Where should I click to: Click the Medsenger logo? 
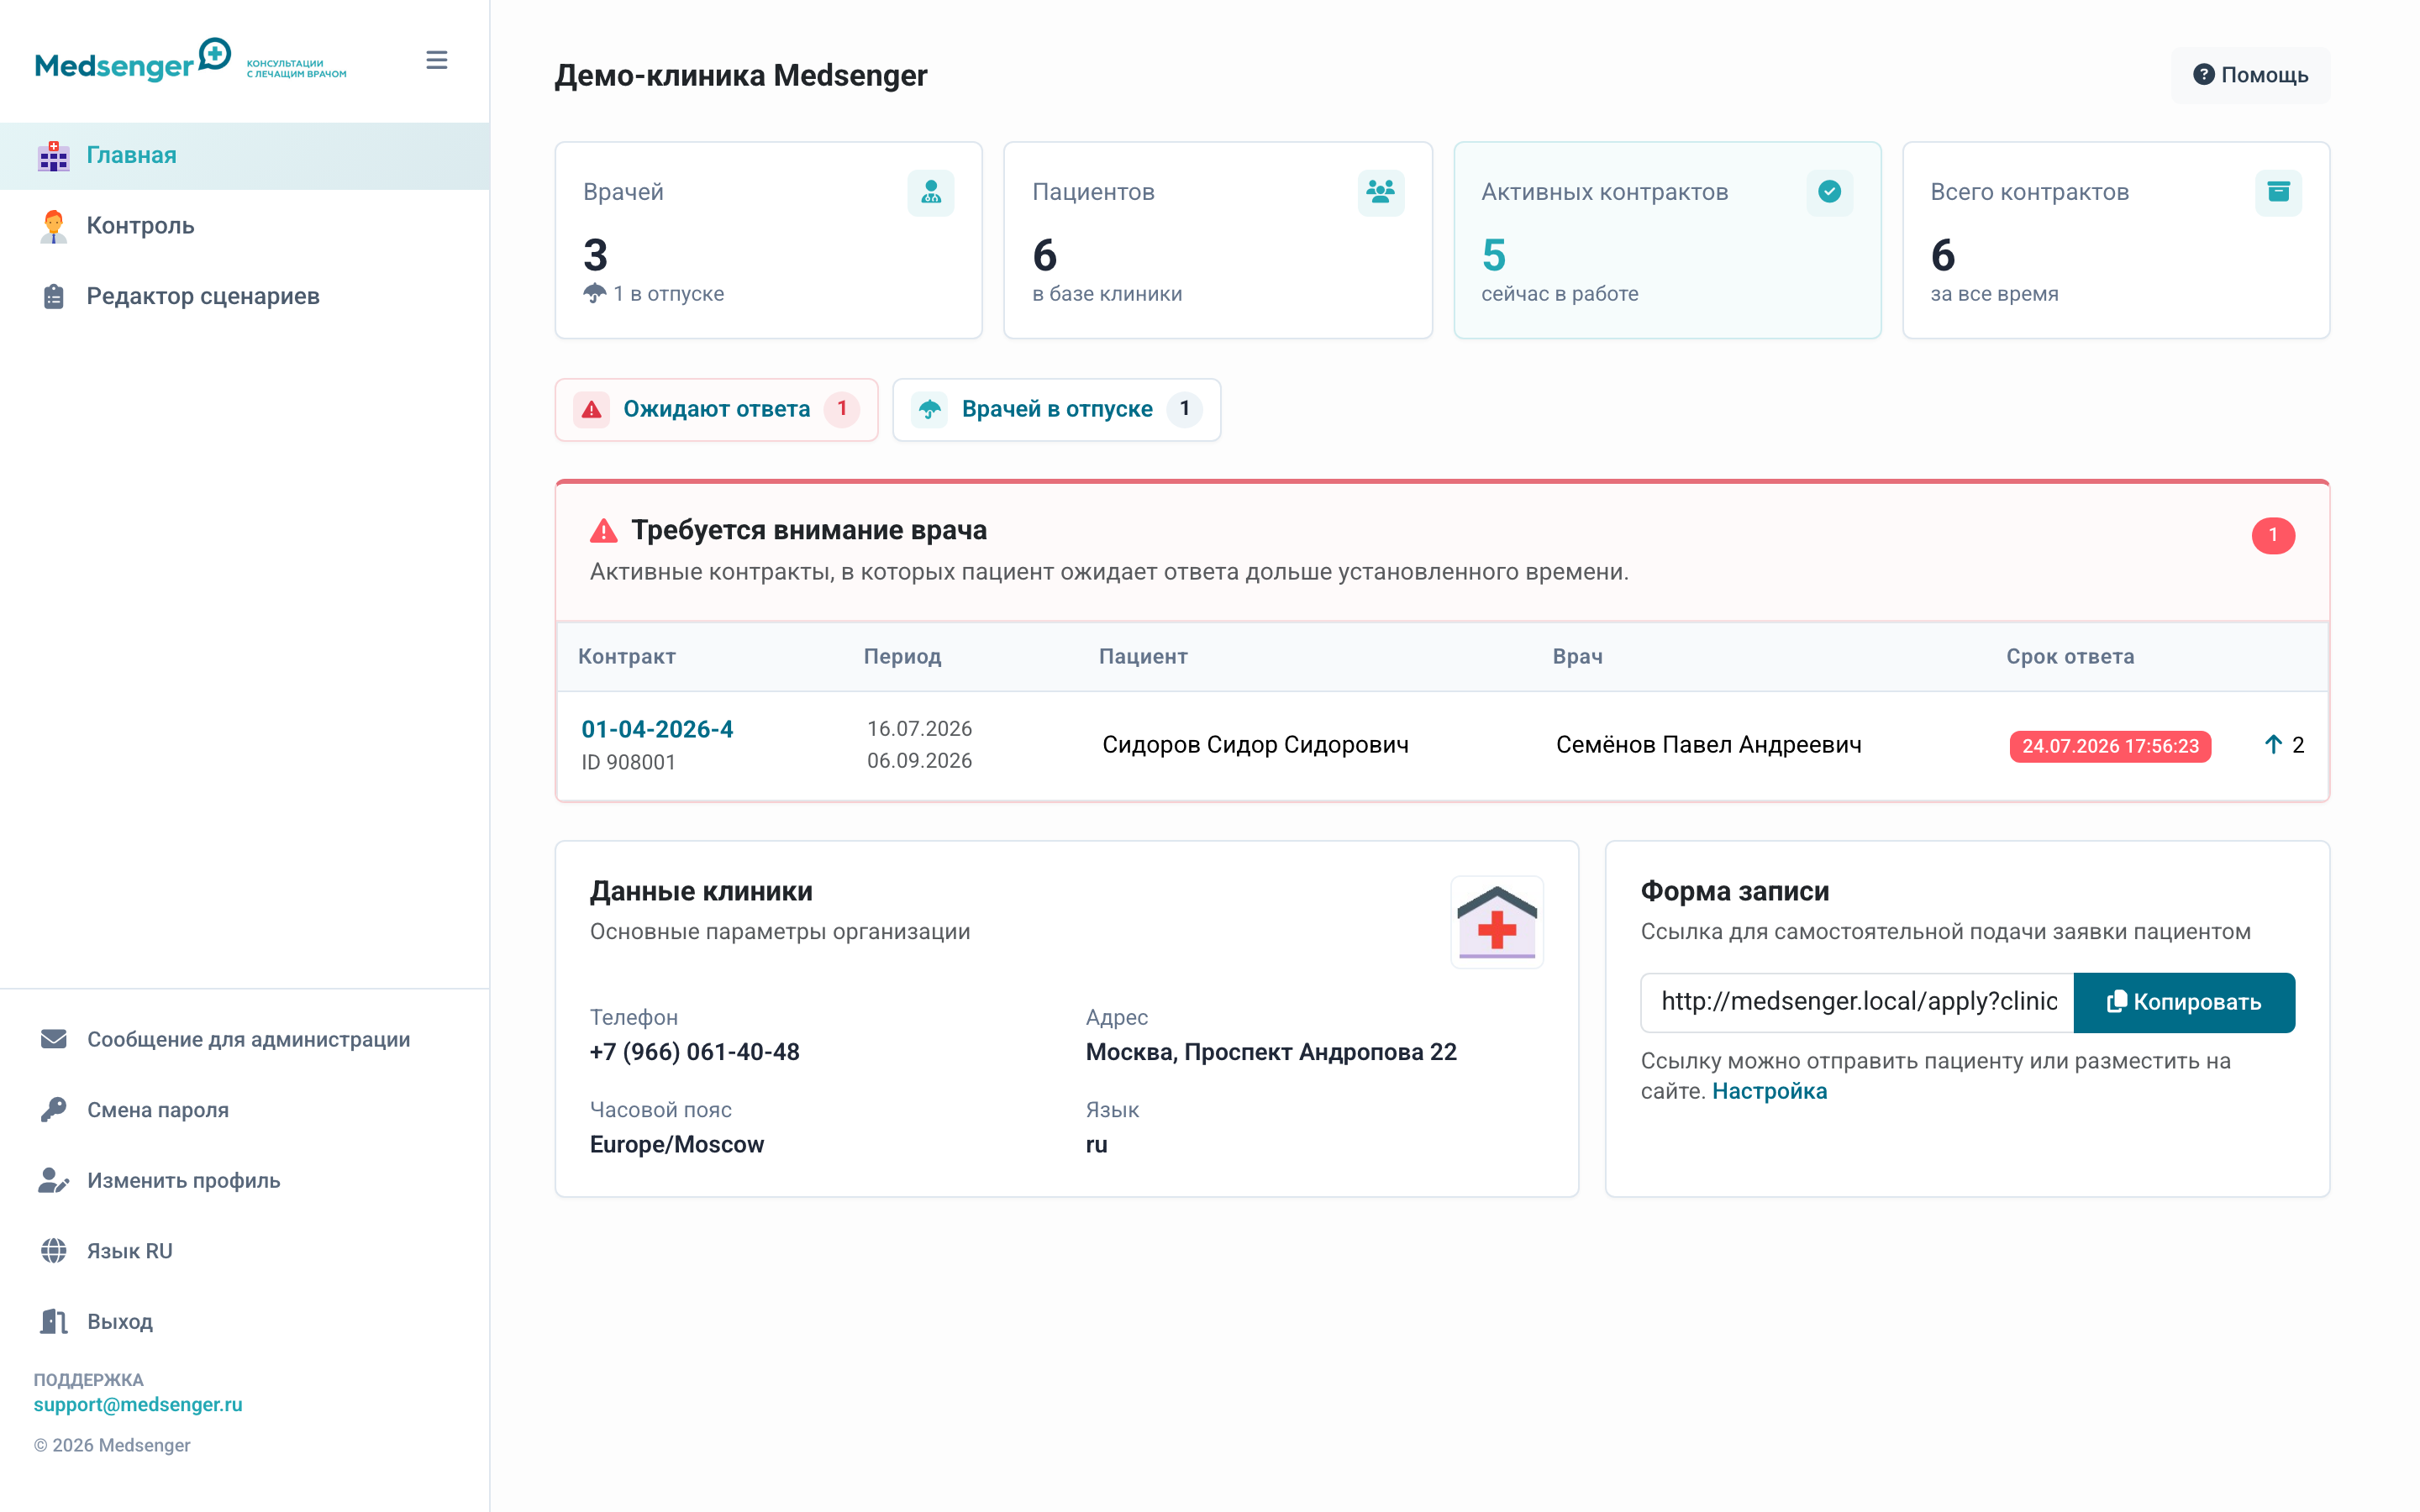coord(190,60)
